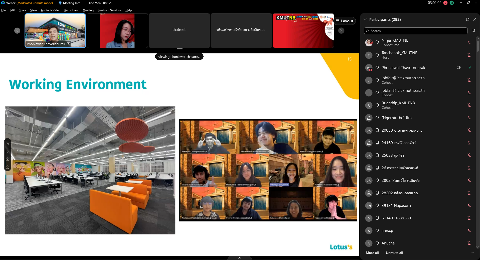Image resolution: width=480 pixels, height=260 pixels.
Task: Click the sharing avatar of Phonlawat Thavornnurak
Action: pyautogui.click(x=369, y=68)
